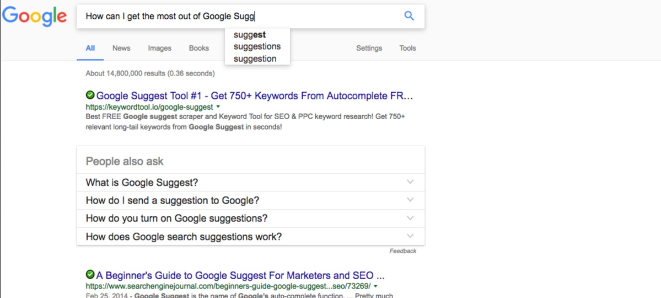Expand "How does Google search suggestions work?"
The image size is (661, 298).
click(410, 237)
